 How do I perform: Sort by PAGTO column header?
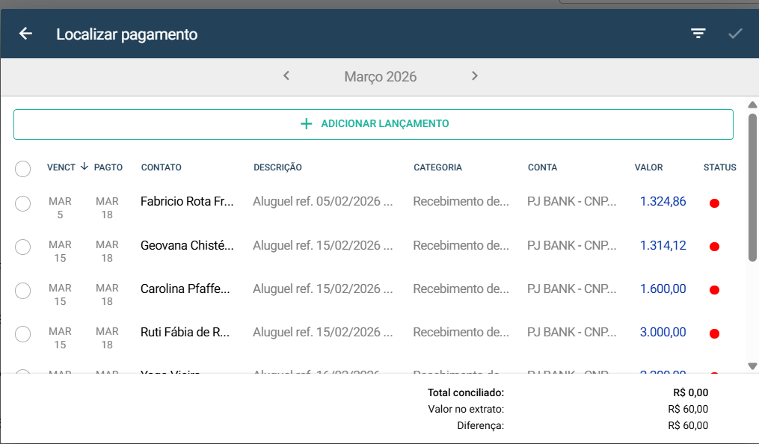pyautogui.click(x=108, y=167)
